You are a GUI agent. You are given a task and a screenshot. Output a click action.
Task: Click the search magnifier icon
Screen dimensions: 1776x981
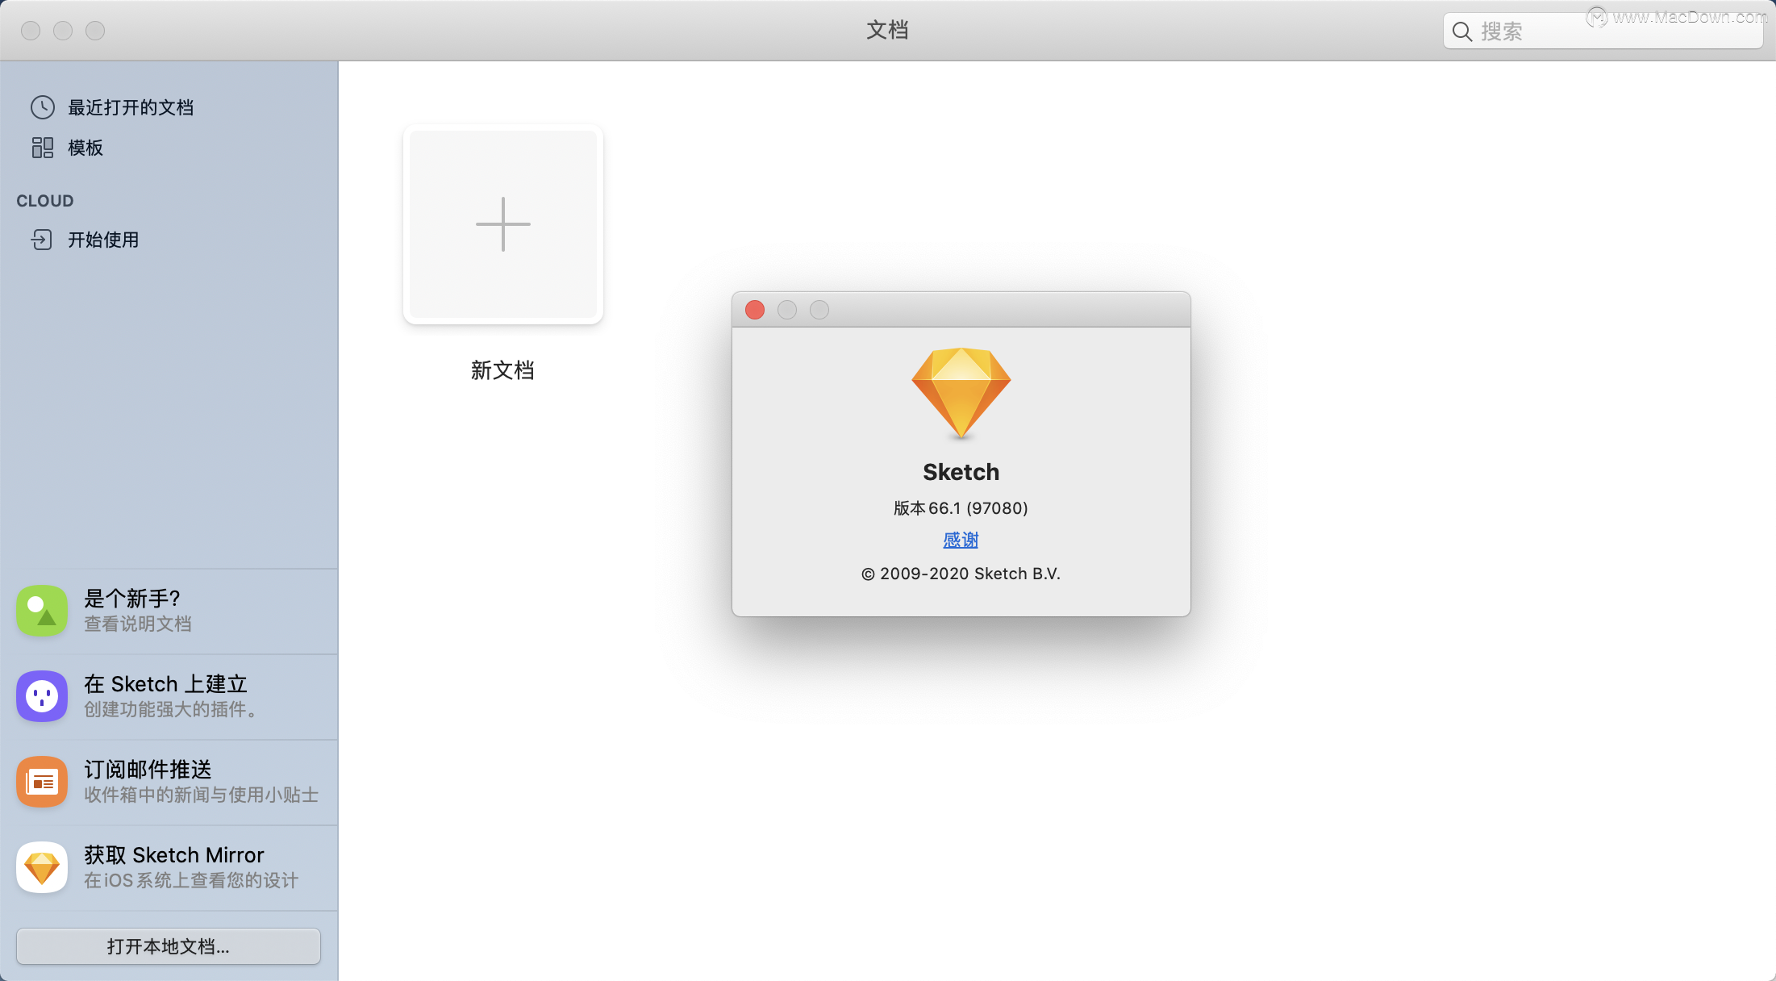1461,31
